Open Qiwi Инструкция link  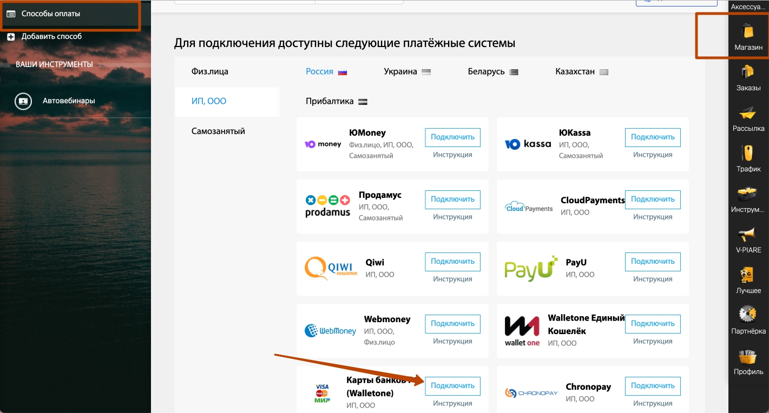(452, 279)
